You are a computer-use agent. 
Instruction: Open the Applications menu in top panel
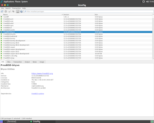tap(9, 2)
